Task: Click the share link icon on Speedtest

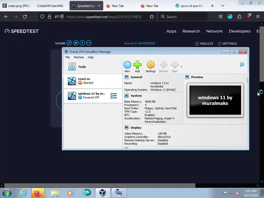Action: click(x=69, y=43)
